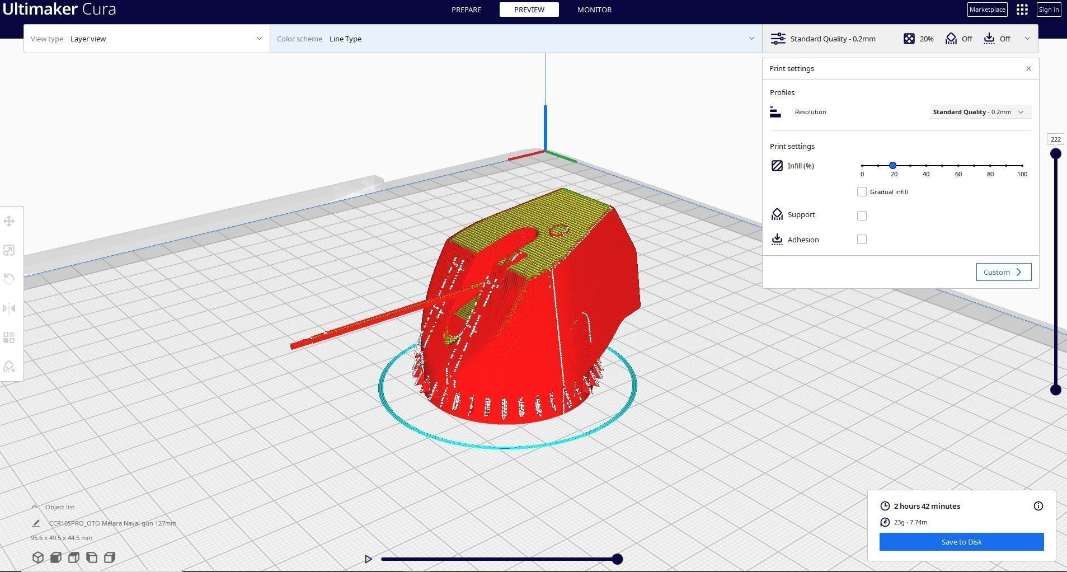1067x572 pixels.
Task: Click the print settings sliders icon
Action: point(778,39)
